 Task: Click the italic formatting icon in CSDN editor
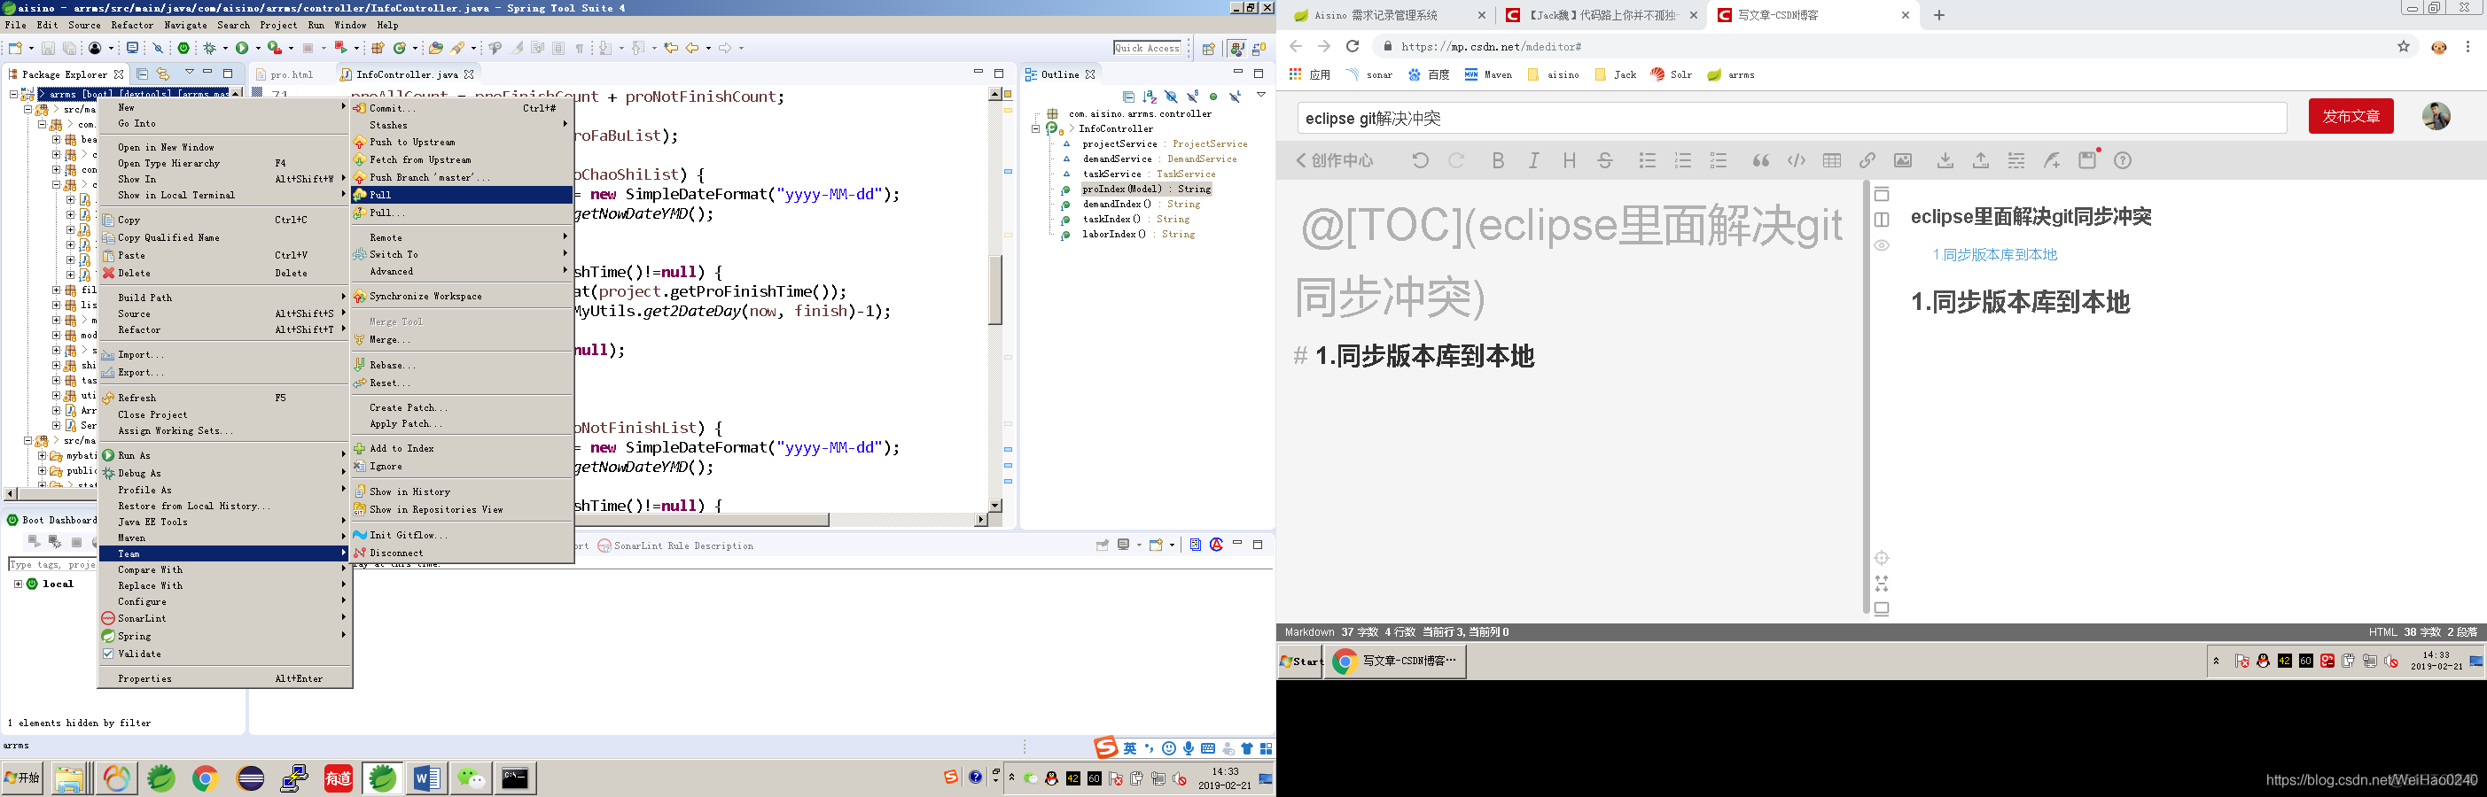click(1533, 160)
